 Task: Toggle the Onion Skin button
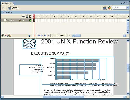(39, 36)
